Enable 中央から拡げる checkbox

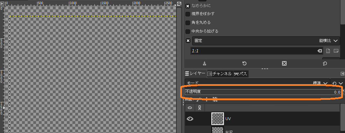(188, 31)
